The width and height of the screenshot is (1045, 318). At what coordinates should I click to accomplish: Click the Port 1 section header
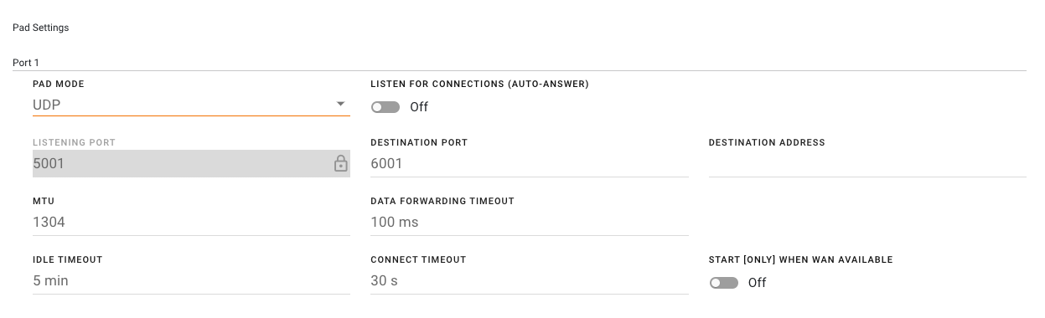26,63
